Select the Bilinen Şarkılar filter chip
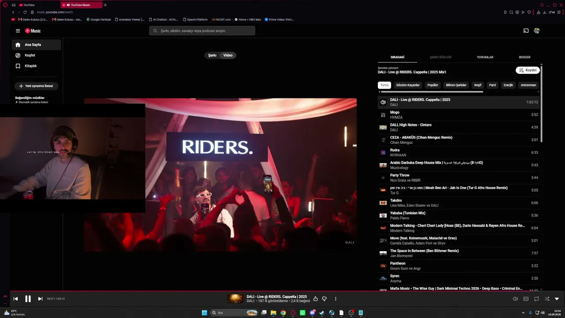 (x=456, y=85)
